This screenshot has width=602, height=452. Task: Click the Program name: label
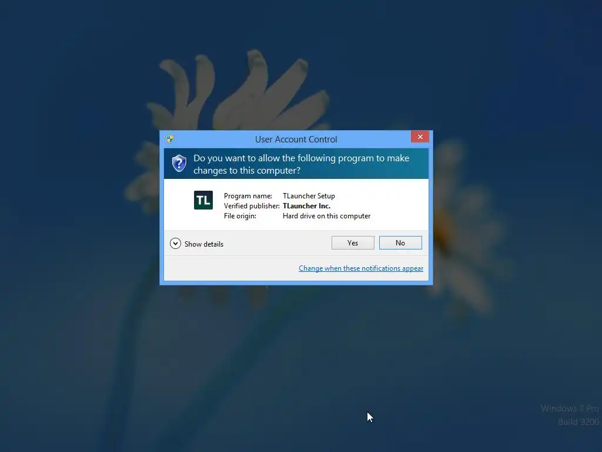[248, 196]
